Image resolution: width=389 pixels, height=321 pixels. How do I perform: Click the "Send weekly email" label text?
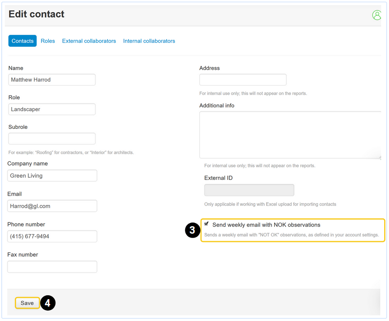tap(266, 225)
